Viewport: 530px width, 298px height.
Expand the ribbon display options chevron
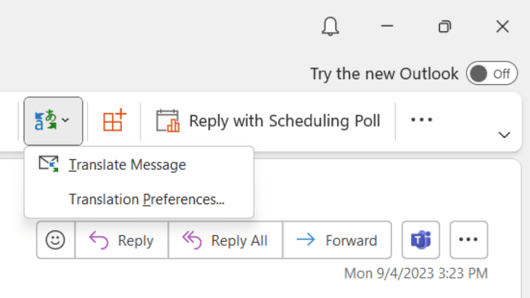pyautogui.click(x=504, y=135)
